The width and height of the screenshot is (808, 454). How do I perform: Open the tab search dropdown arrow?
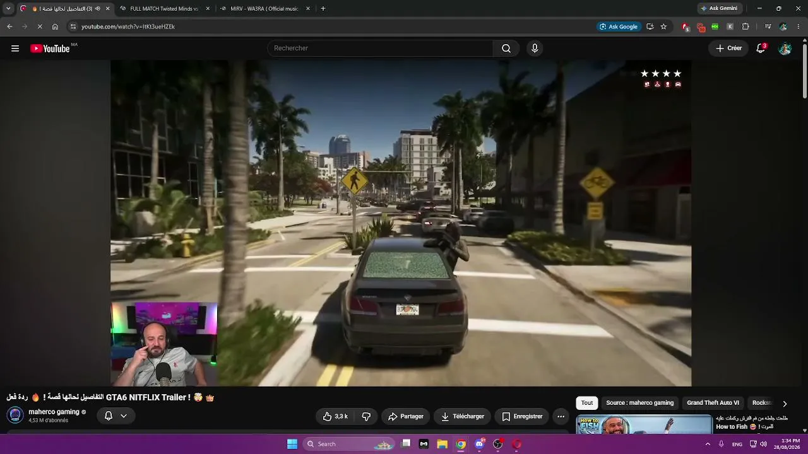[x=8, y=9]
